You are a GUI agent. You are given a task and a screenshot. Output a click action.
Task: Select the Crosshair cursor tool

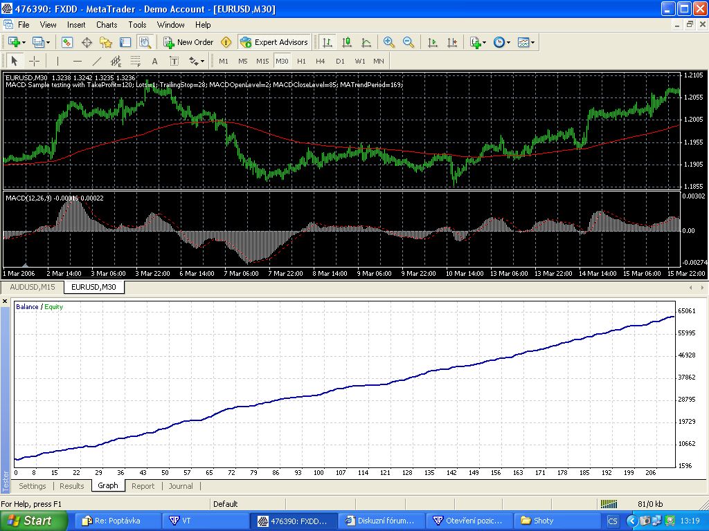click(33, 61)
